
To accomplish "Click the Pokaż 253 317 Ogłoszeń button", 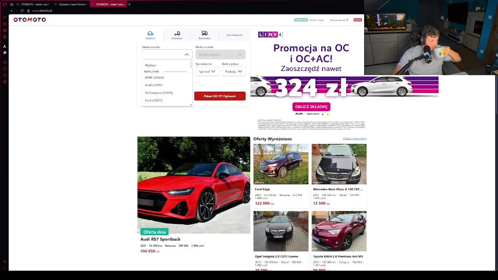I will tap(220, 96).
